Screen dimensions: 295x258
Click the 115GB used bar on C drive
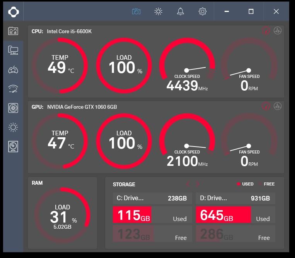coord(132,215)
